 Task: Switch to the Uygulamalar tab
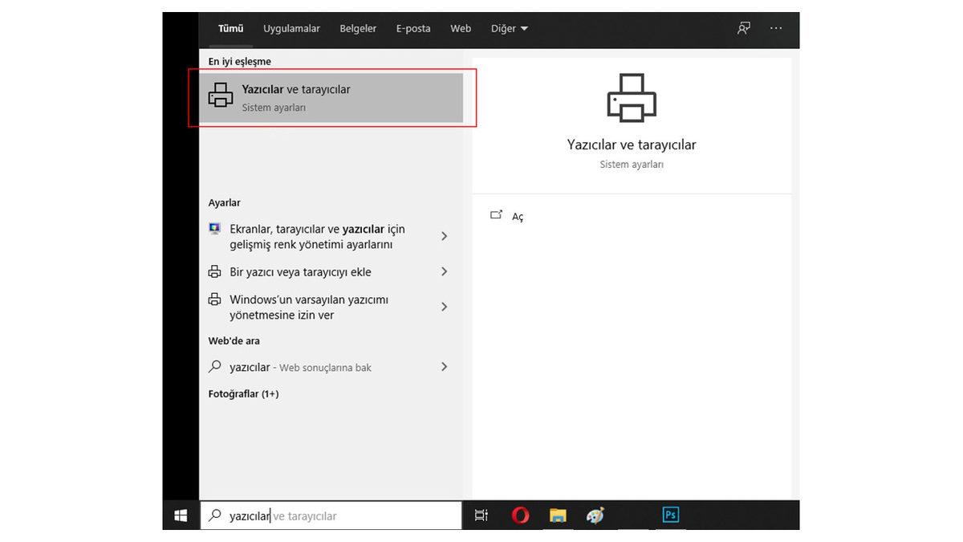coord(291,27)
